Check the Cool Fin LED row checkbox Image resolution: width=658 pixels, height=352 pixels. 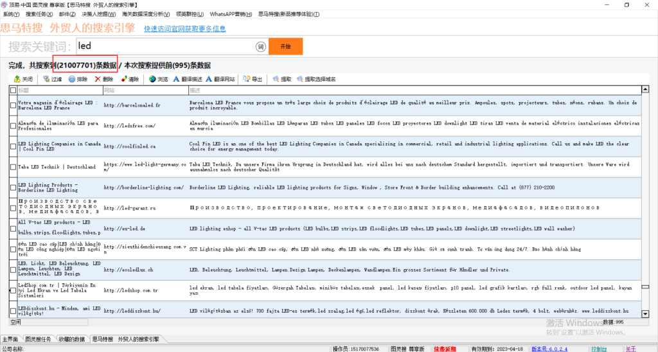pyautogui.click(x=13, y=146)
